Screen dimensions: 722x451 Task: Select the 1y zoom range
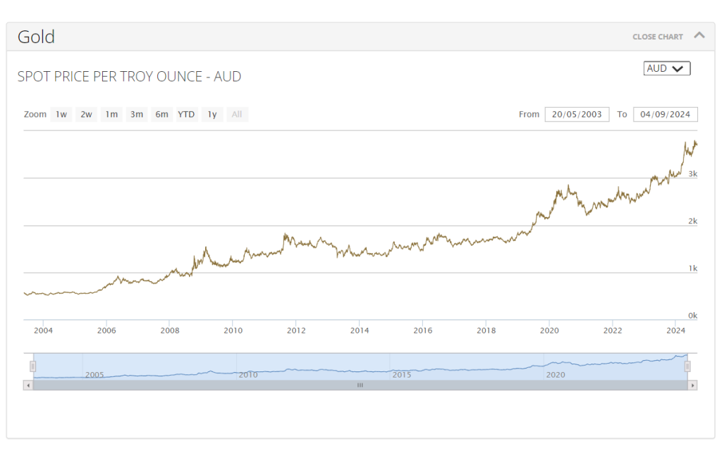click(212, 114)
